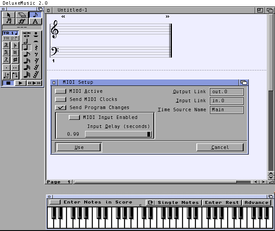Image resolution: width=275 pixels, height=231 pixels.
Task: Select the thirty-second rest symbol
Action: coord(36,68)
